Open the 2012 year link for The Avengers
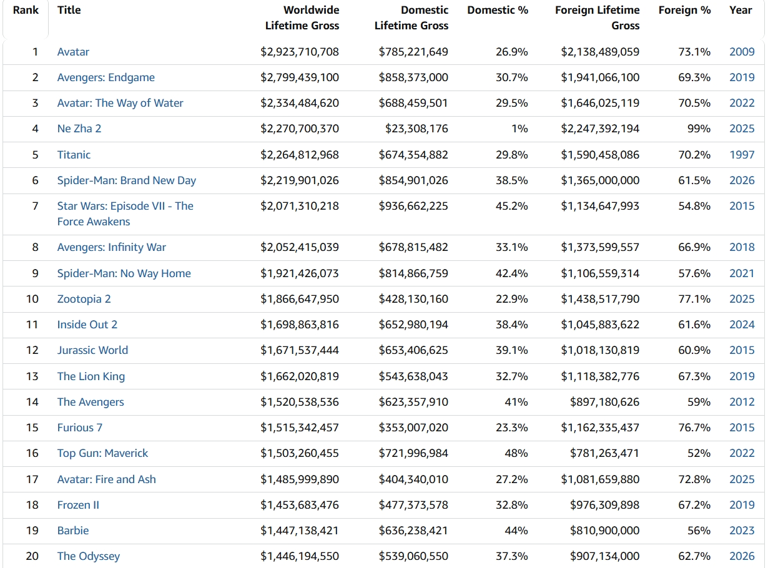This screenshot has width=768, height=568. point(742,402)
